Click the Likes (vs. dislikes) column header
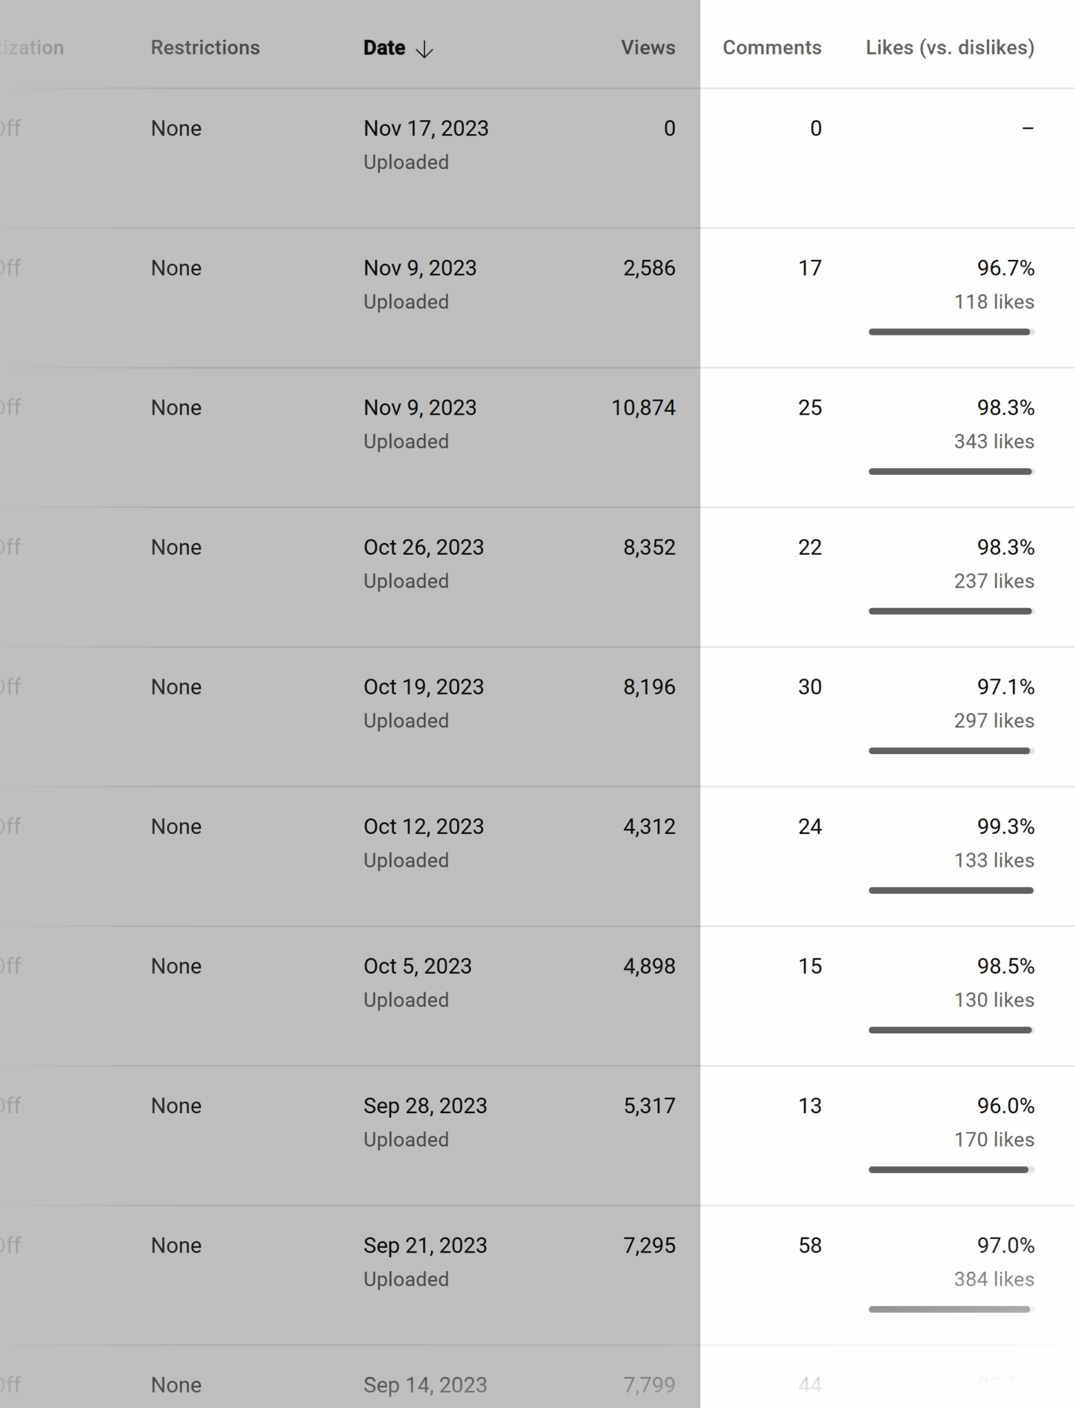 949,47
